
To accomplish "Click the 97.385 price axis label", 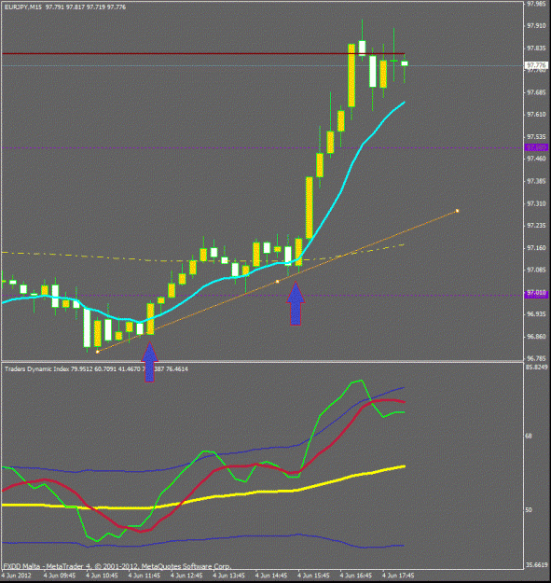I will 536,181.
